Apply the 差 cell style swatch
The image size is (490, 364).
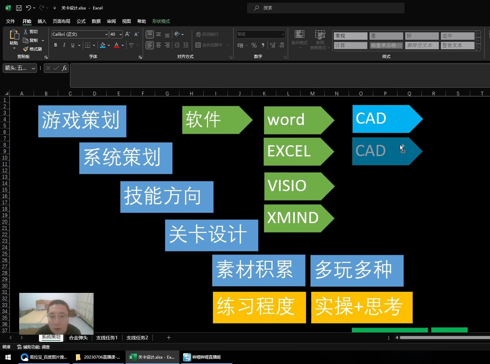pos(386,36)
